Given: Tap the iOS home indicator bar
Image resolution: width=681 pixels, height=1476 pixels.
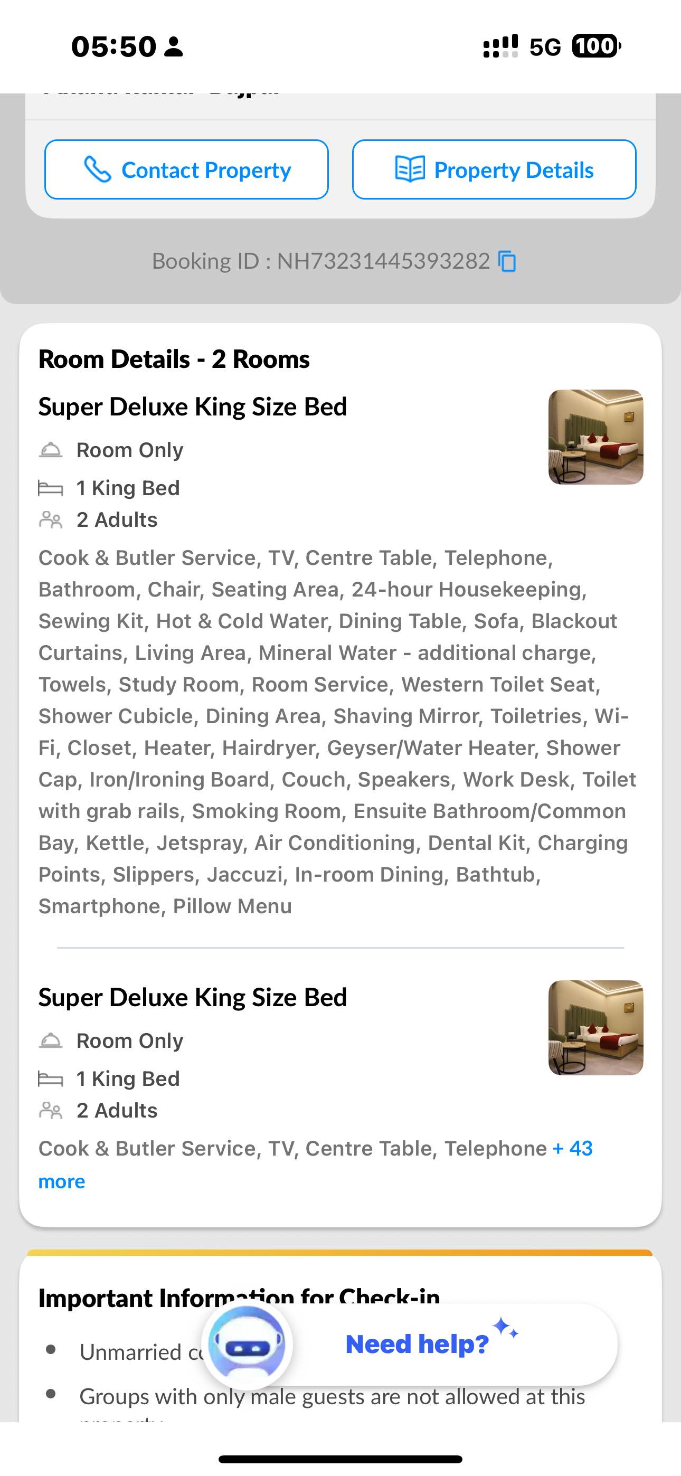Looking at the screenshot, I should point(340,1459).
